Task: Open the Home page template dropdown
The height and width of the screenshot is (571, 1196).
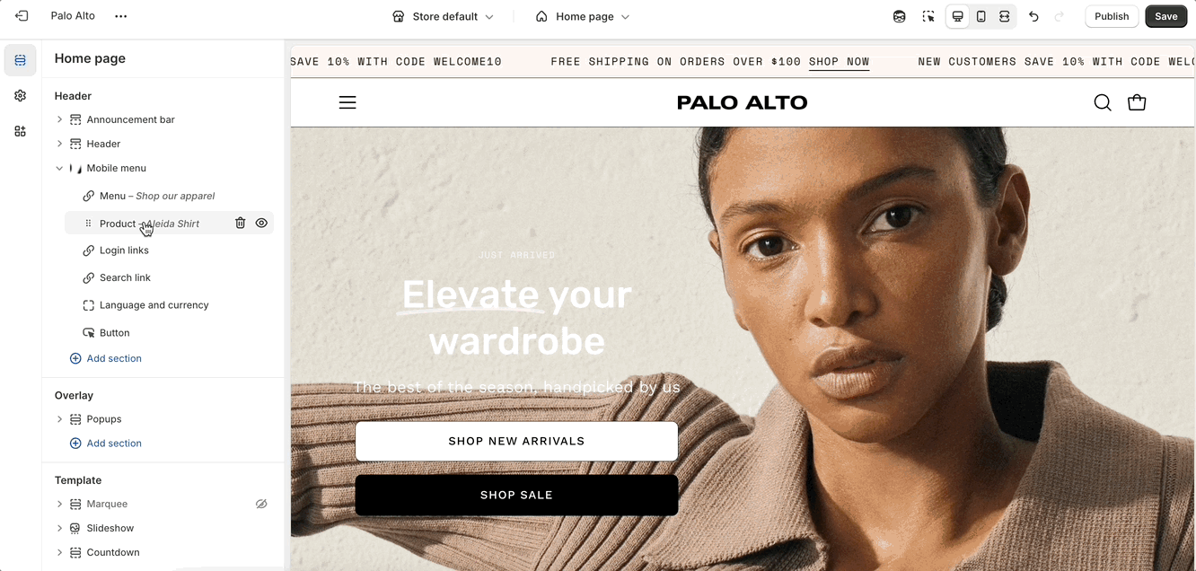Action: pyautogui.click(x=583, y=16)
